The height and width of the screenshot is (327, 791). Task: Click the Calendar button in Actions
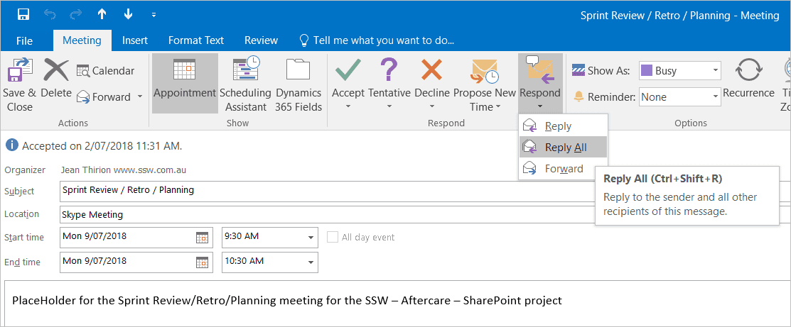[x=105, y=71]
